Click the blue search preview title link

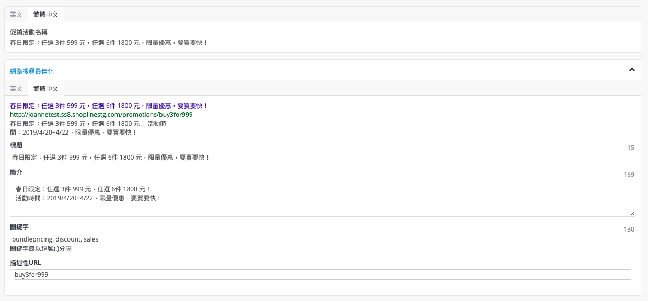[x=109, y=106]
